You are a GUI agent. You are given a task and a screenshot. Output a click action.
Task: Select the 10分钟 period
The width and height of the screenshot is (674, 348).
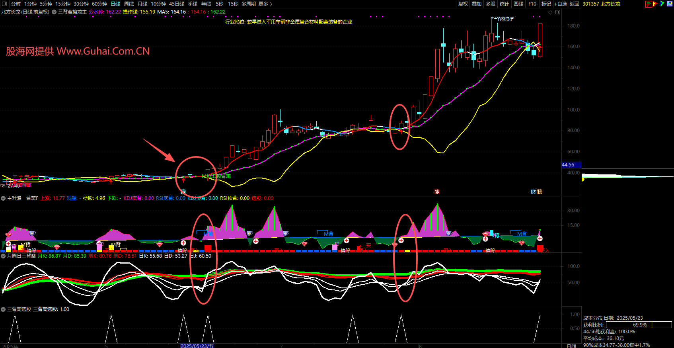pos(158,4)
